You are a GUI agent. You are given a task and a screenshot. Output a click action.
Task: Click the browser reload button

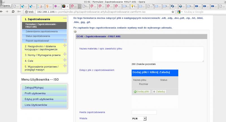13,12
